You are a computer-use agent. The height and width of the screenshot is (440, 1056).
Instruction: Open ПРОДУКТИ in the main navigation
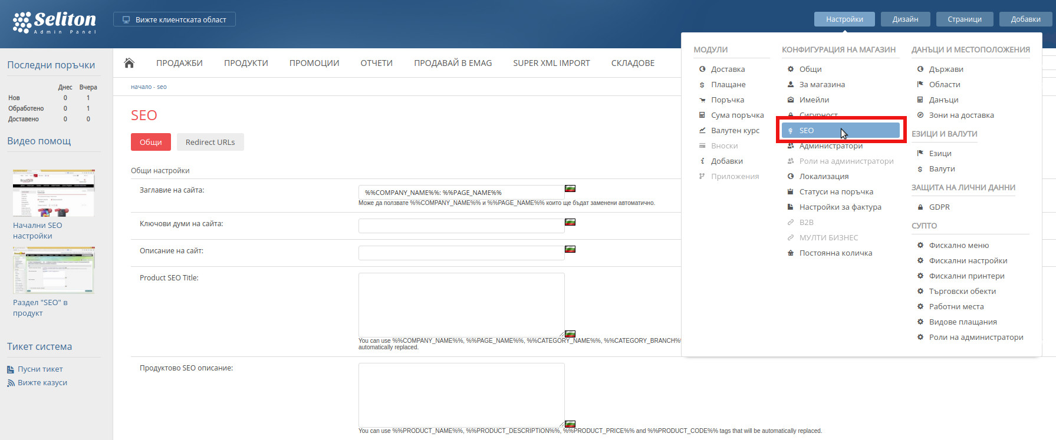(246, 63)
